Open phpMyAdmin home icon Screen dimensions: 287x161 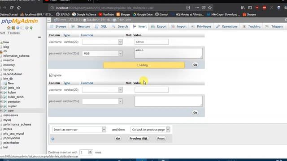pyautogui.click(x=9, y=28)
